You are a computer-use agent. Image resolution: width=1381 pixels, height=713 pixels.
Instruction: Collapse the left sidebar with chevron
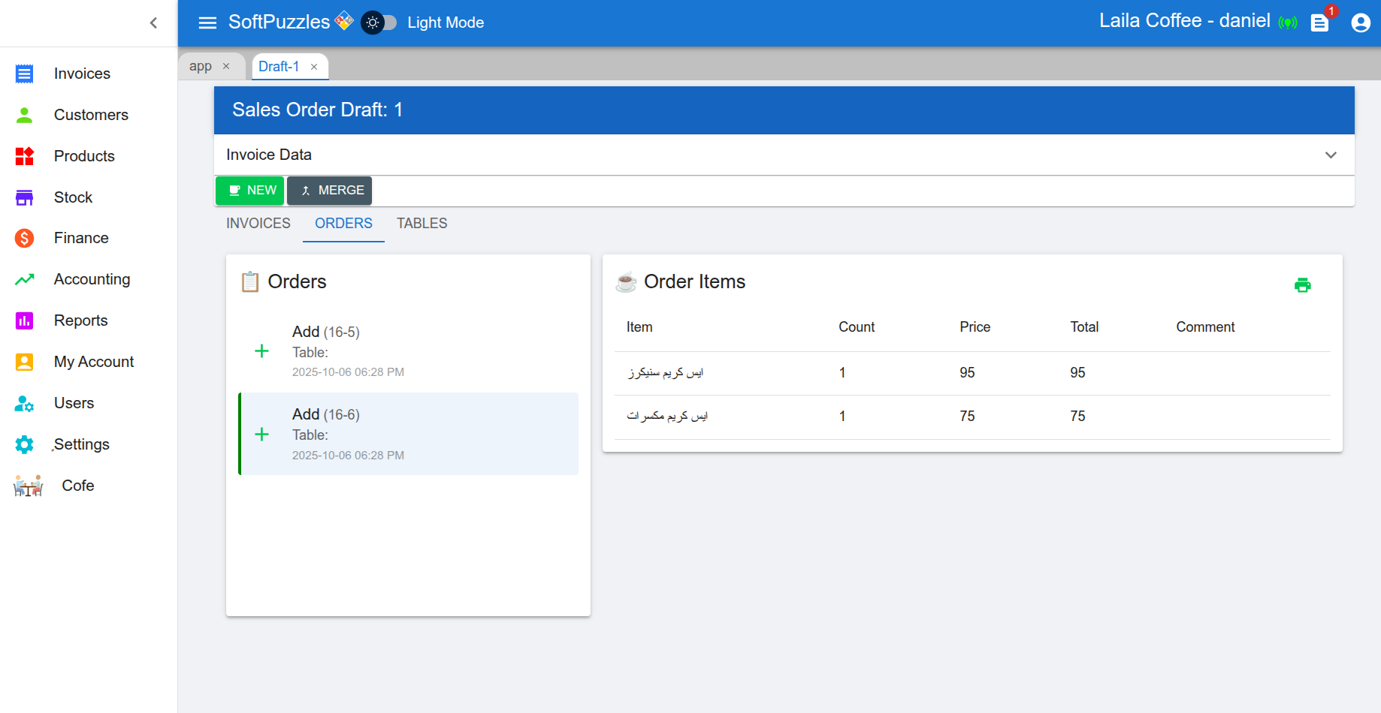[x=153, y=23]
